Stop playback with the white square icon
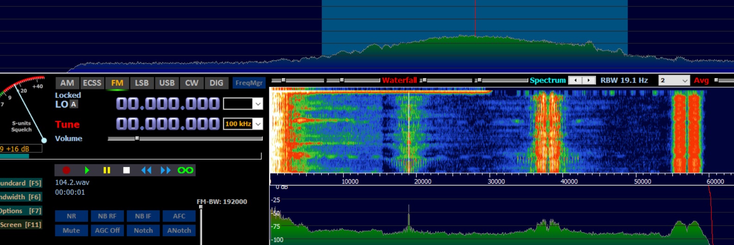Screen dimensions: 734x245 [x=126, y=170]
